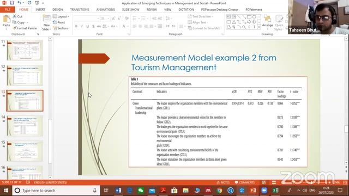Open Quick Styles gallery

pos(279,23)
